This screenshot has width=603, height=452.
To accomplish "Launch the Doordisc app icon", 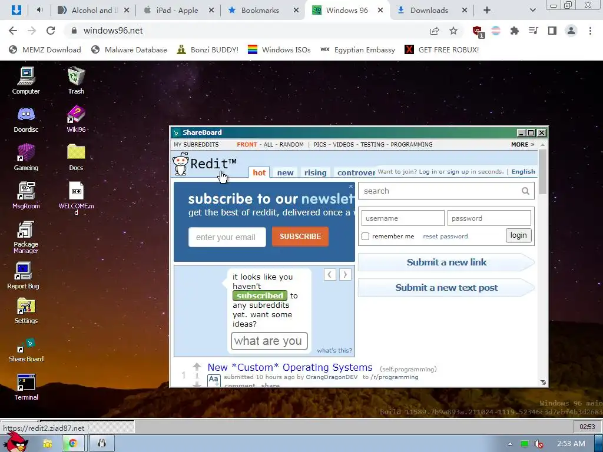I will pos(26,119).
